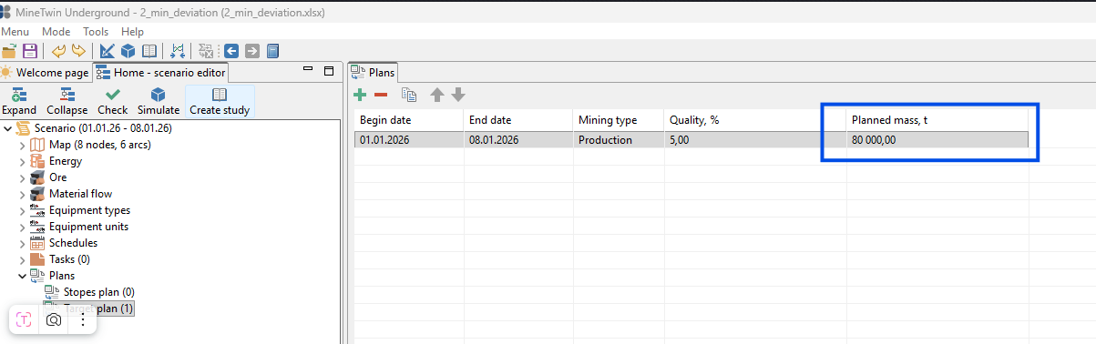The image size is (1096, 344).
Task: Click the blue notebook toolbar icon
Action: point(272,51)
